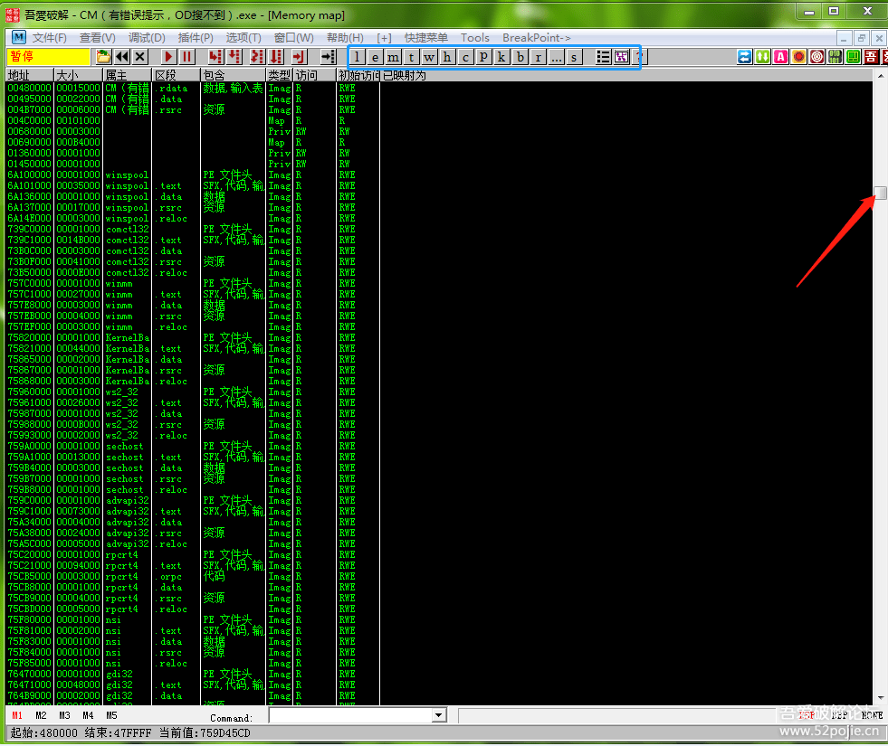
Task: Open the 快捷菜单 menu
Action: click(425, 38)
